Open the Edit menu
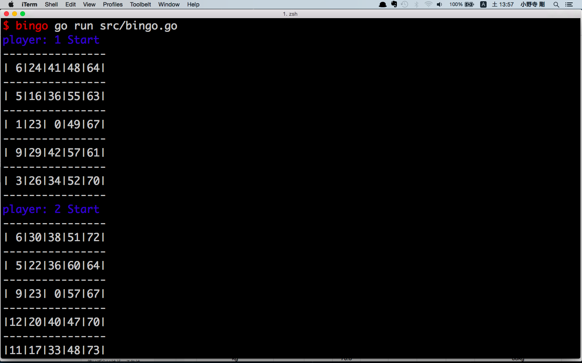The width and height of the screenshot is (582, 363). (71, 4)
